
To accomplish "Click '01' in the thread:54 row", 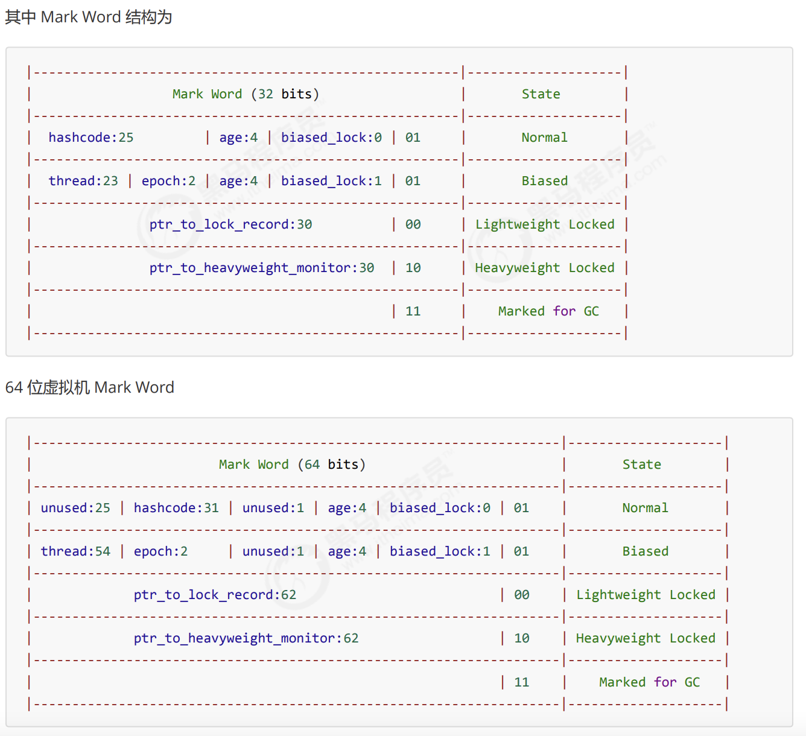I will point(522,551).
